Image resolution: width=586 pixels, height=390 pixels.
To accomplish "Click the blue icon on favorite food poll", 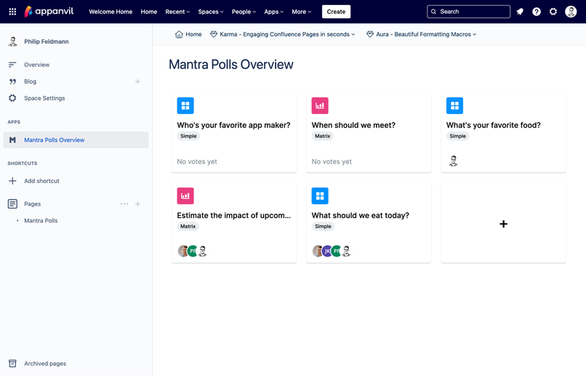I will pos(454,105).
